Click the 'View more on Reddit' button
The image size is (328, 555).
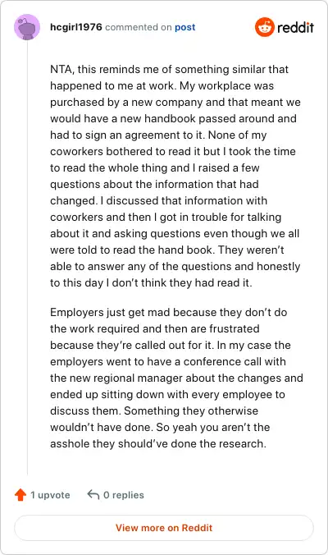(x=164, y=528)
